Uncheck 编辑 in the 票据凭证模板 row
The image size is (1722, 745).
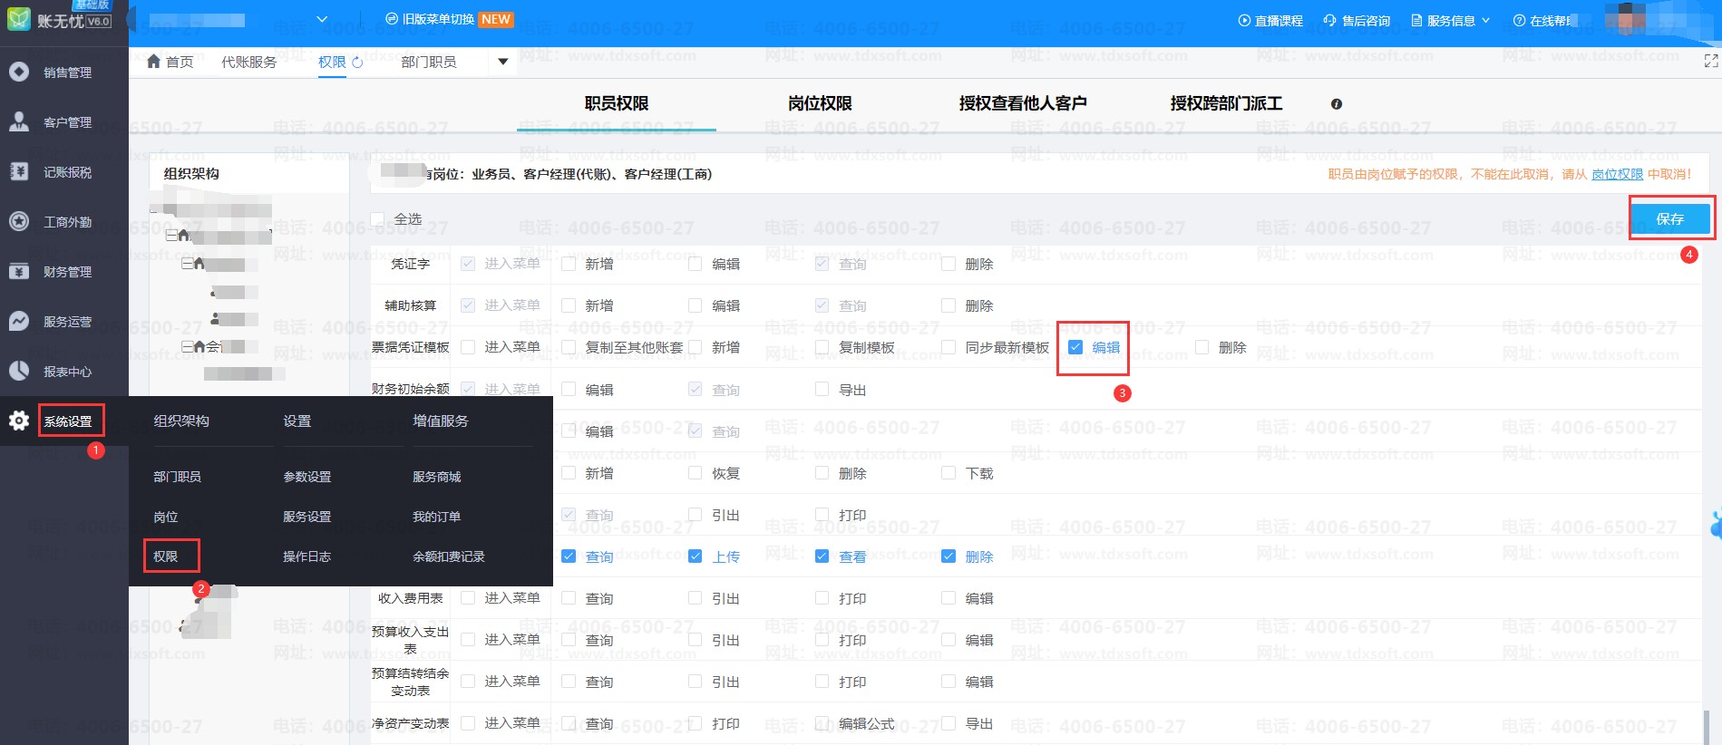tap(1075, 347)
